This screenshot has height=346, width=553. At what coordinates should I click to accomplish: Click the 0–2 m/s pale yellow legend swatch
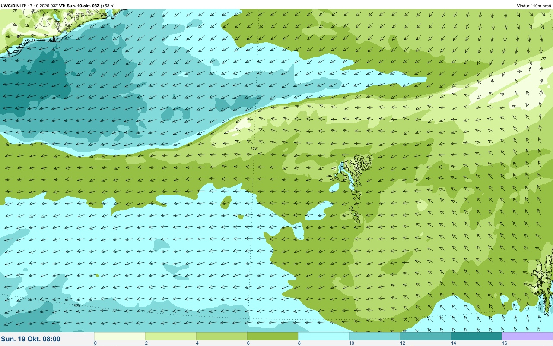[119, 336]
